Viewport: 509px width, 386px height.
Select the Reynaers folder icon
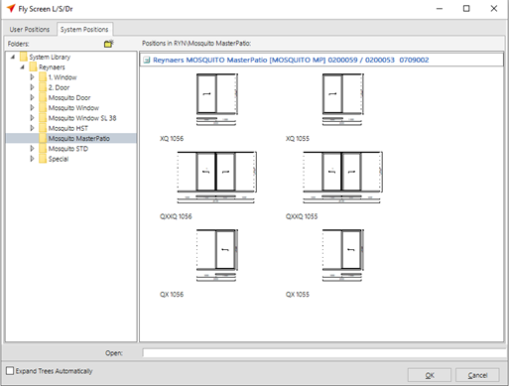coord(33,67)
